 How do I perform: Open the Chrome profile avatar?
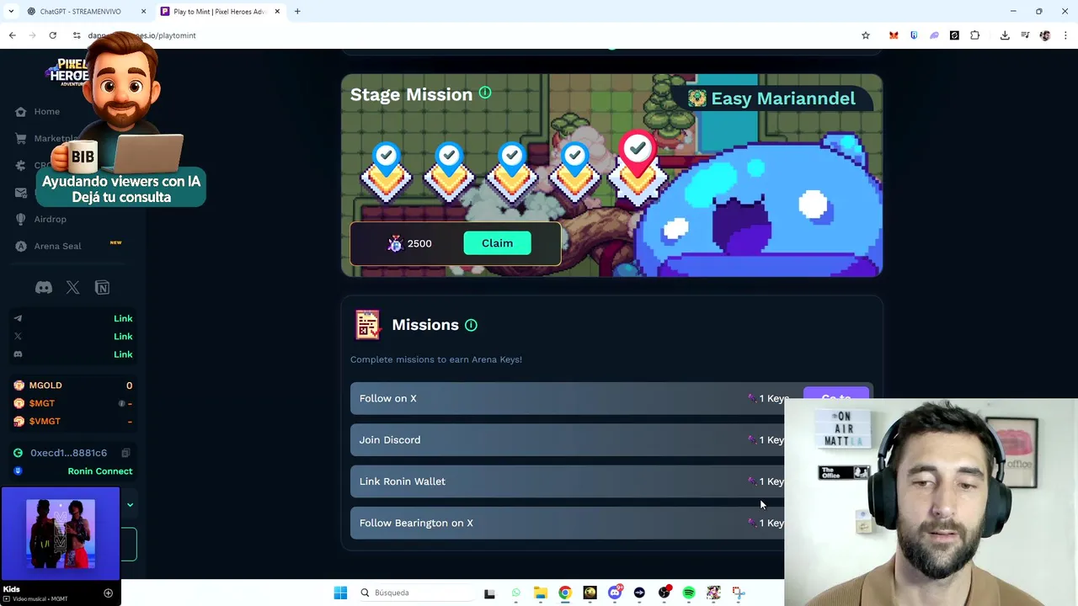pos(1045,35)
